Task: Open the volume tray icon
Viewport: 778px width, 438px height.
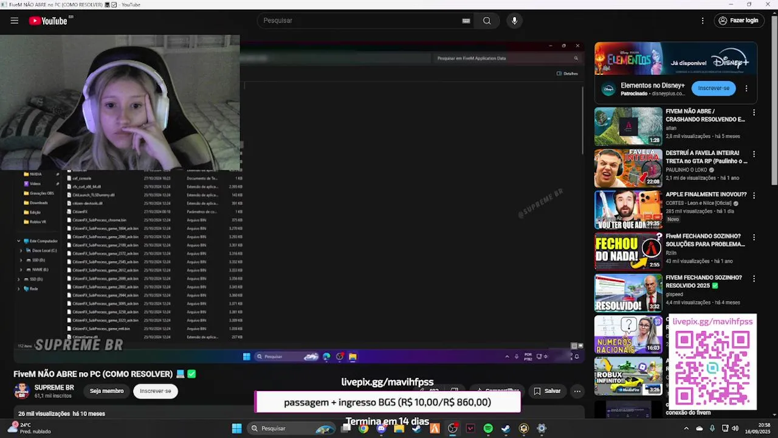Action: coord(735,428)
